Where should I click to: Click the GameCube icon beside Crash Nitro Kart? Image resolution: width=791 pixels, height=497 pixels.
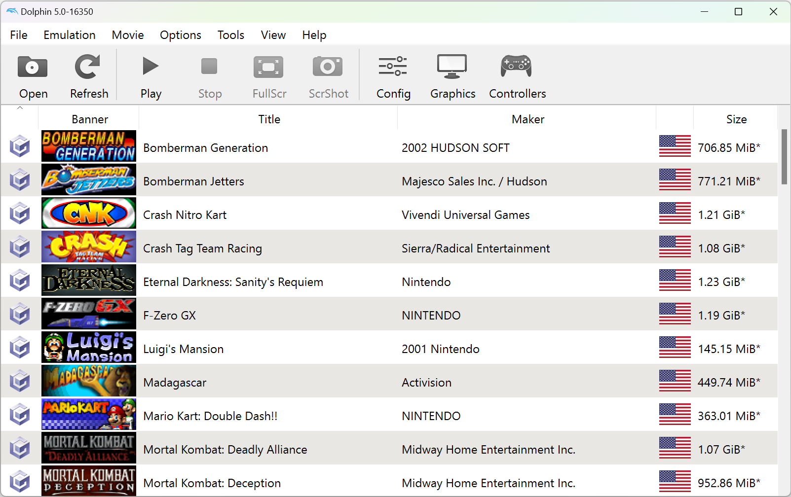point(20,213)
